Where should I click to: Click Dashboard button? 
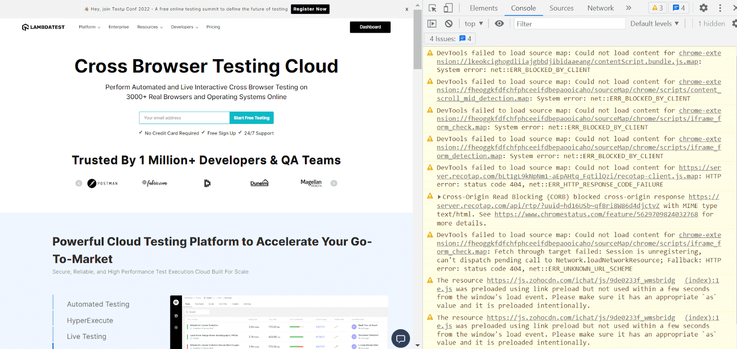[370, 27]
